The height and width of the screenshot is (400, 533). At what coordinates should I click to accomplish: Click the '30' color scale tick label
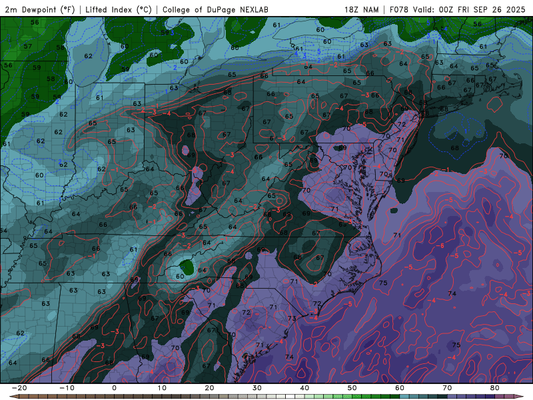pyautogui.click(x=257, y=388)
